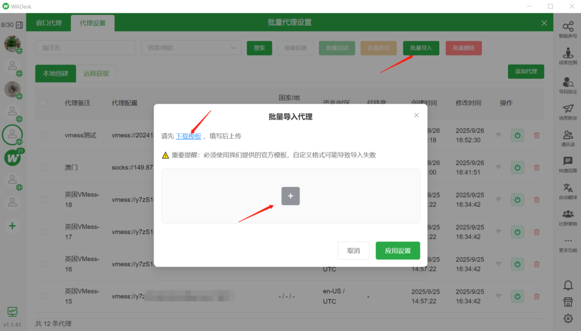Open 智能养号 in the right sidebar
The image size is (581, 331).
point(567,28)
